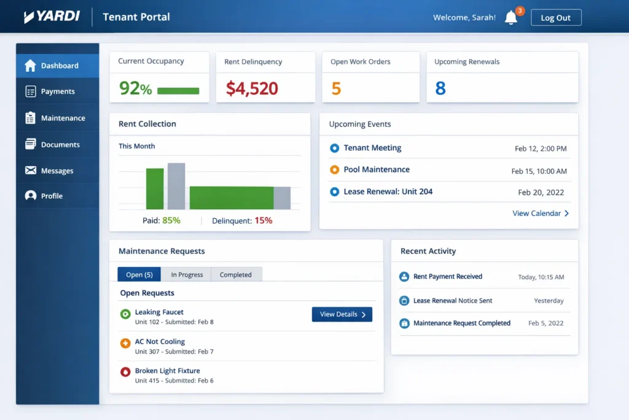Image resolution: width=629 pixels, height=420 pixels.
Task: Open the Dashboard sidebar icon
Action: click(x=30, y=65)
